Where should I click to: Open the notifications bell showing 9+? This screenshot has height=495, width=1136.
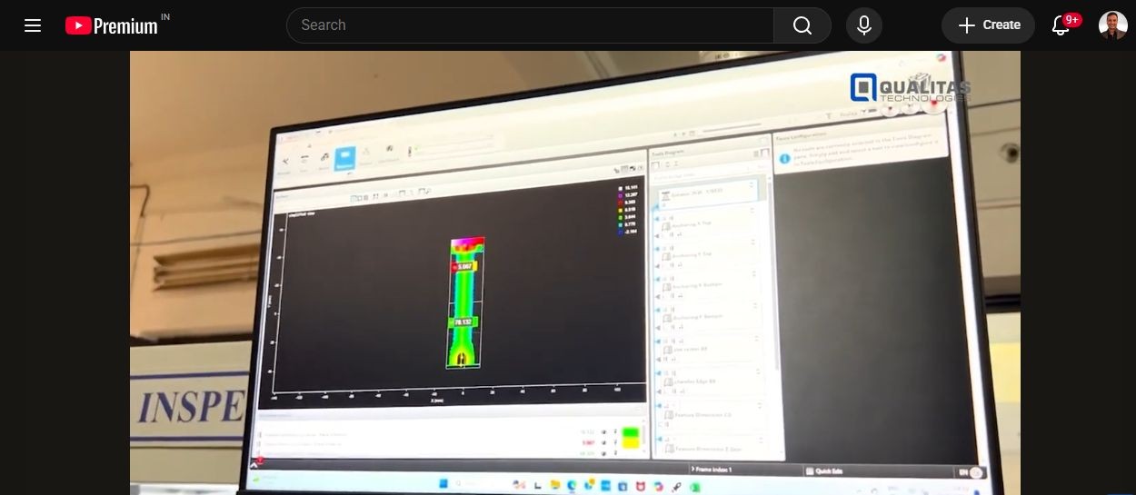(x=1061, y=25)
